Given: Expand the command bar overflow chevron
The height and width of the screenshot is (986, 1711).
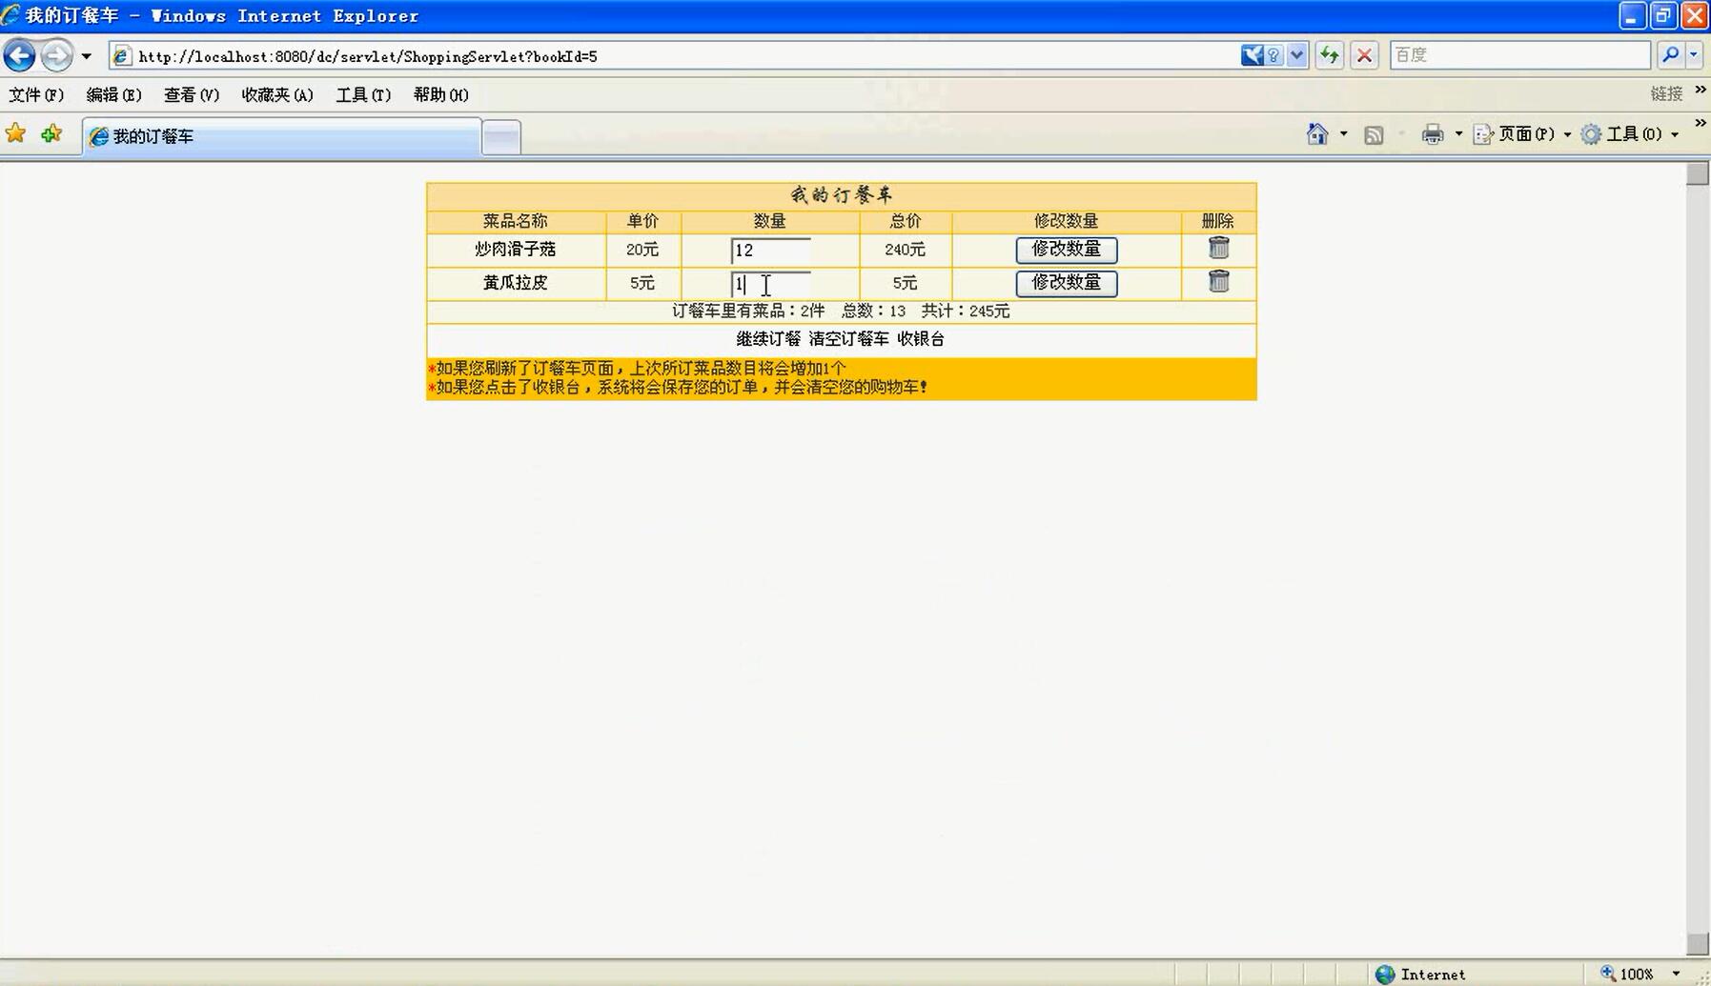Looking at the screenshot, I should pyautogui.click(x=1701, y=123).
